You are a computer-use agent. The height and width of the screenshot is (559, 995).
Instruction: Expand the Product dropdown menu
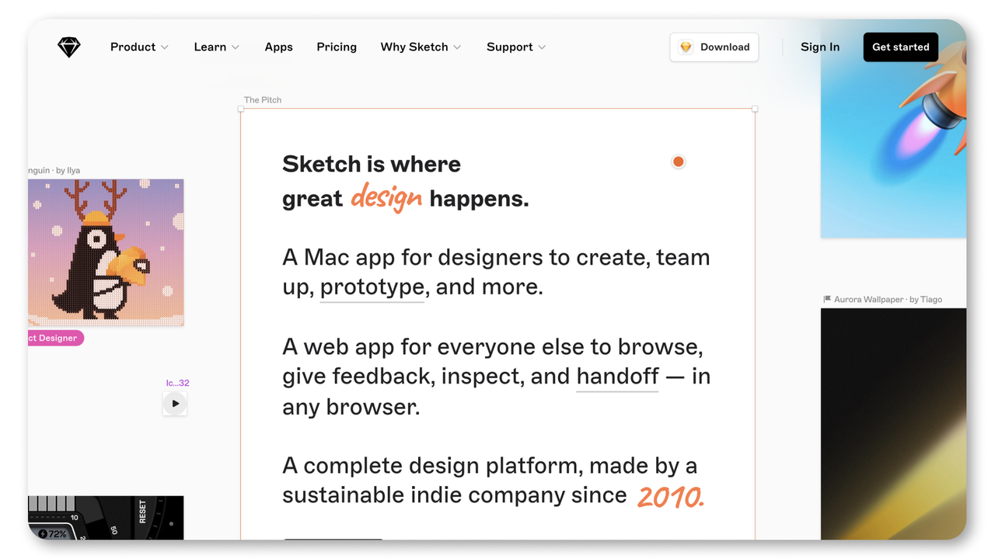click(139, 47)
